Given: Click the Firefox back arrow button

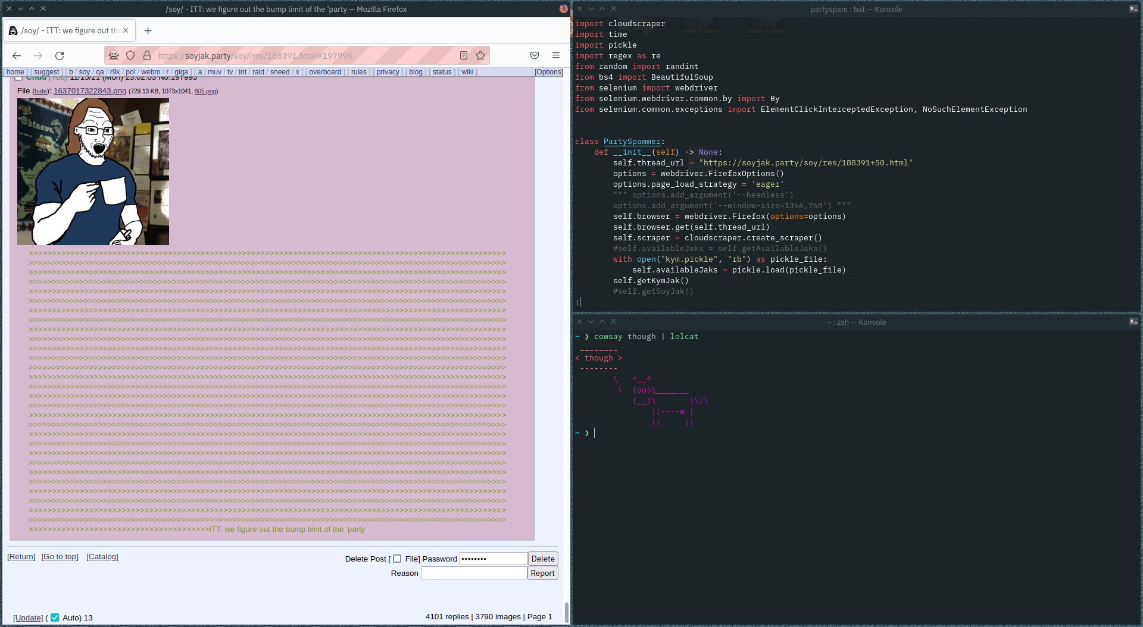Looking at the screenshot, I should pos(17,55).
